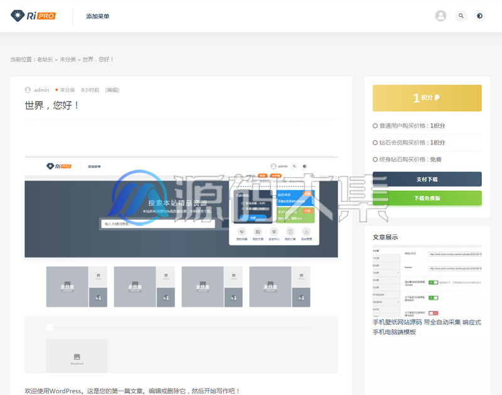Screen dimensions: 502x395
Task: Toggle dark mode icon in header
Action: tap(479, 16)
